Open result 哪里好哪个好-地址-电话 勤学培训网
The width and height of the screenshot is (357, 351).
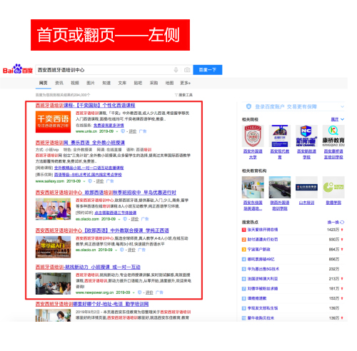(92, 304)
